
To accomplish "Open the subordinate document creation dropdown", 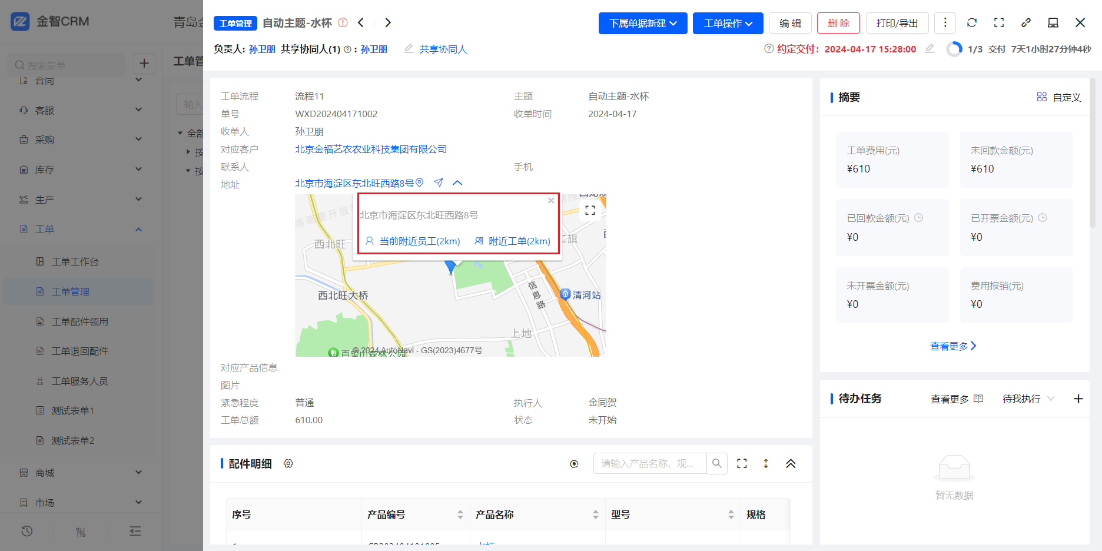I will pyautogui.click(x=643, y=23).
